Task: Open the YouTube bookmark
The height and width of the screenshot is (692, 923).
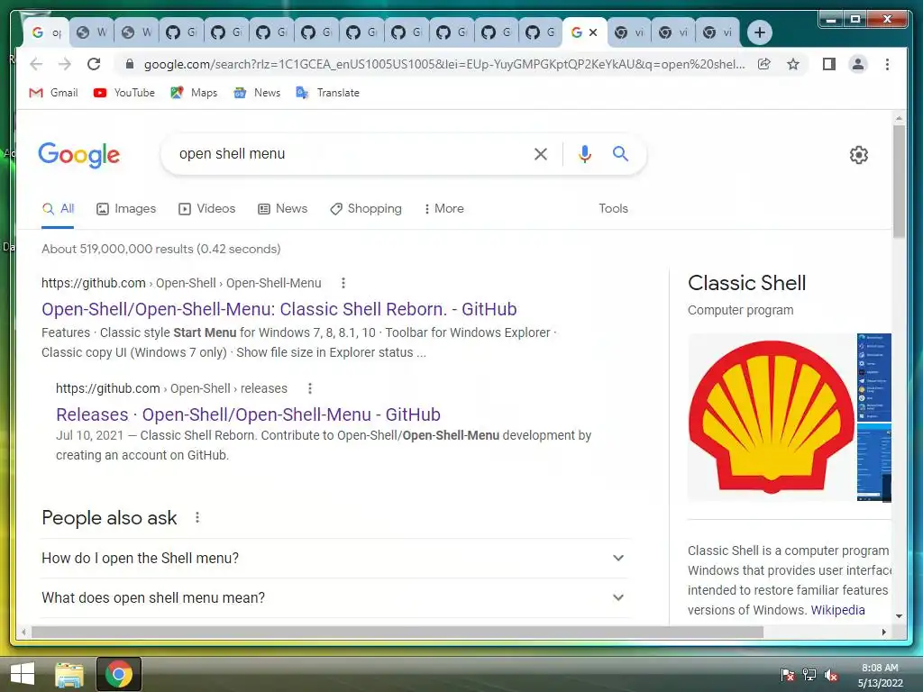Action: (124, 93)
